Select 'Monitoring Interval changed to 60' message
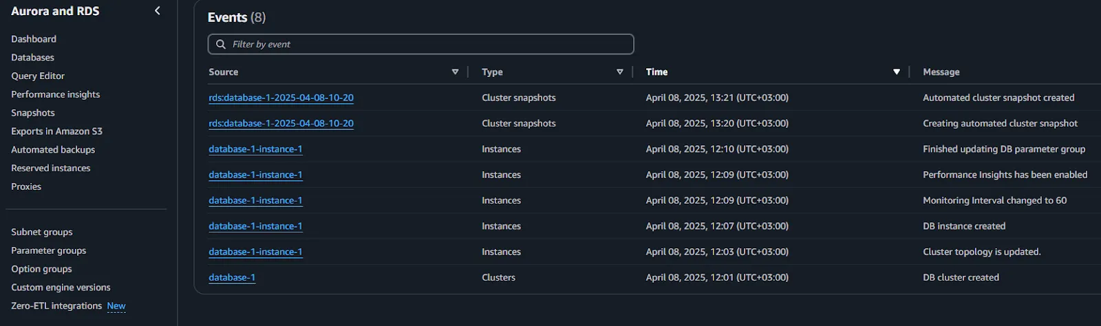The width and height of the screenshot is (1101, 326). coord(994,200)
